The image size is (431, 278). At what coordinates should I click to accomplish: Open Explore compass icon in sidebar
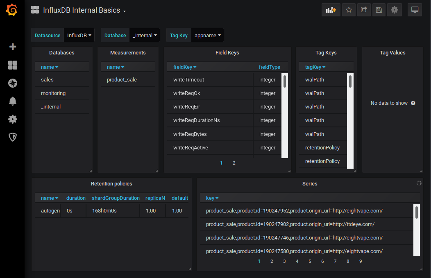[13, 83]
